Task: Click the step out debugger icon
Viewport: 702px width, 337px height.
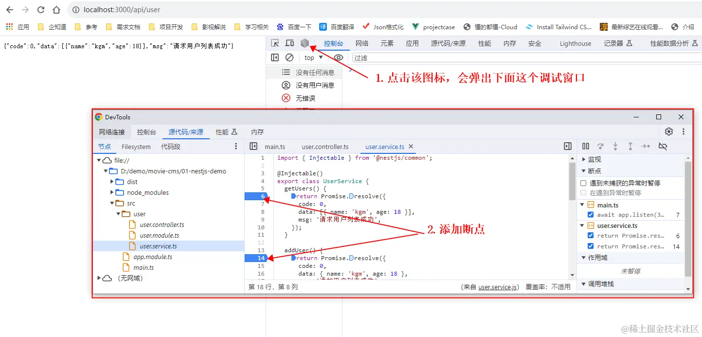Action: pyautogui.click(x=630, y=146)
